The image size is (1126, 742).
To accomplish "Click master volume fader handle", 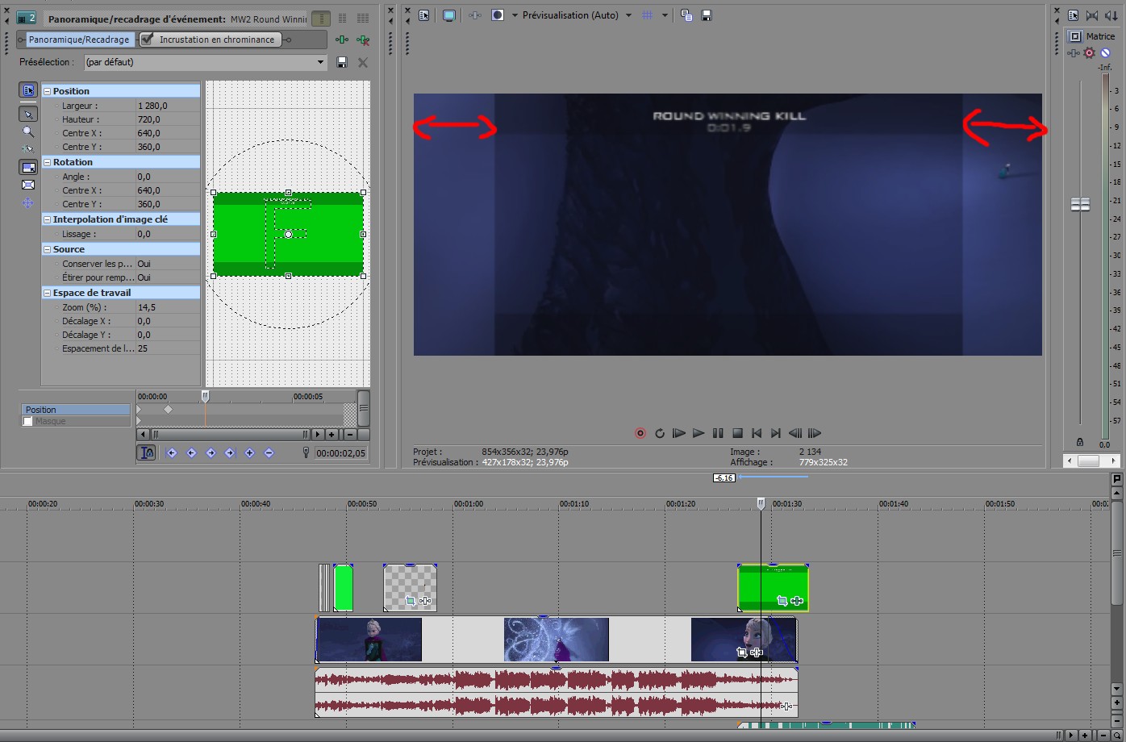I will point(1080,205).
